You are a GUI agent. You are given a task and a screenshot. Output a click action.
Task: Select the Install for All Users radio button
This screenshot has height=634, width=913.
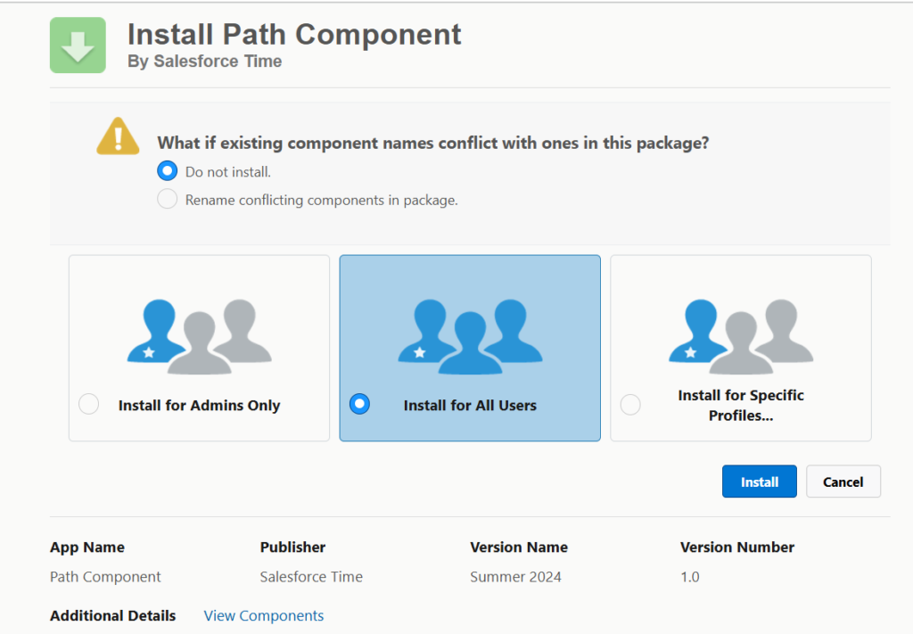click(359, 404)
